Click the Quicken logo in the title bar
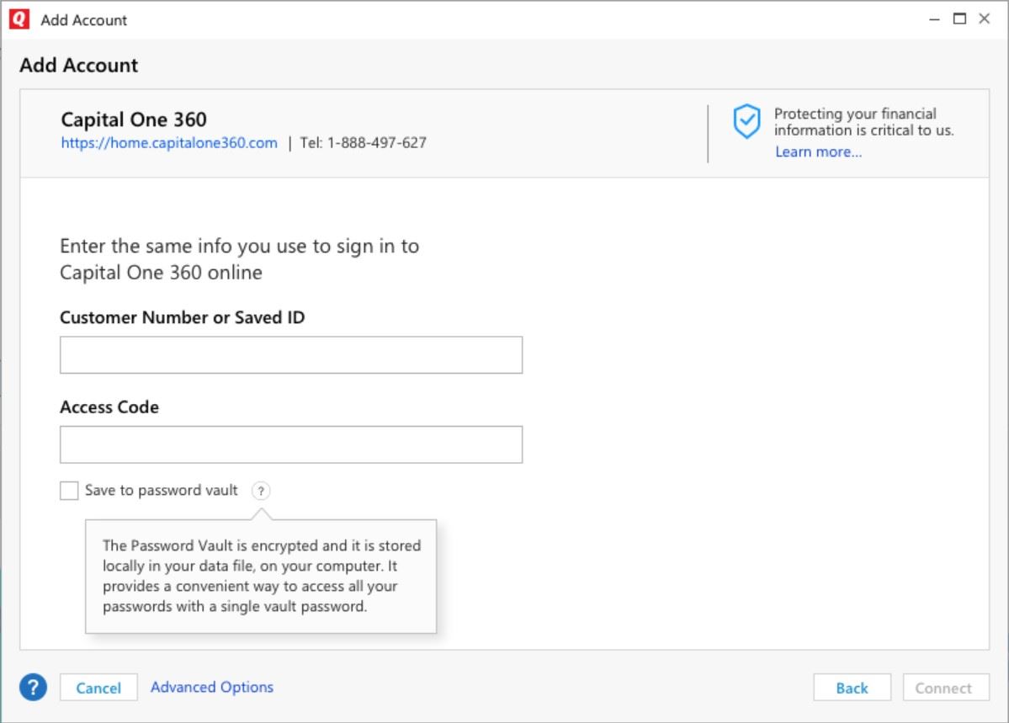Screen dimensions: 1009x723 coord(19,19)
